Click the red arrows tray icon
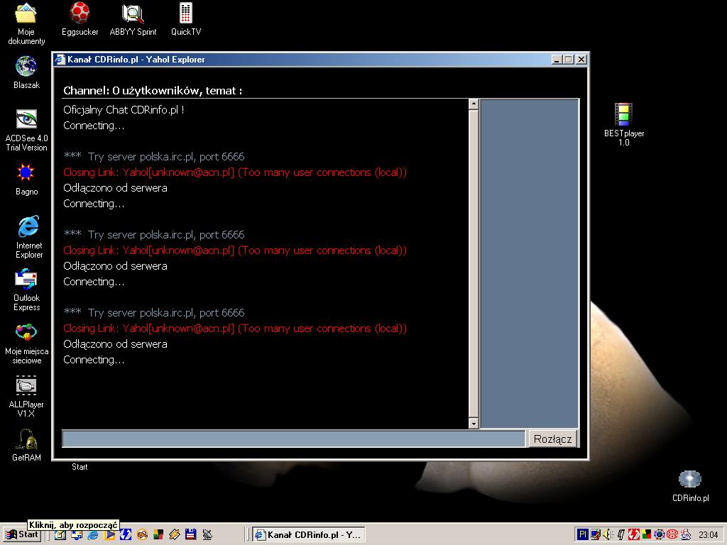The height and width of the screenshot is (545, 727). (x=634, y=534)
